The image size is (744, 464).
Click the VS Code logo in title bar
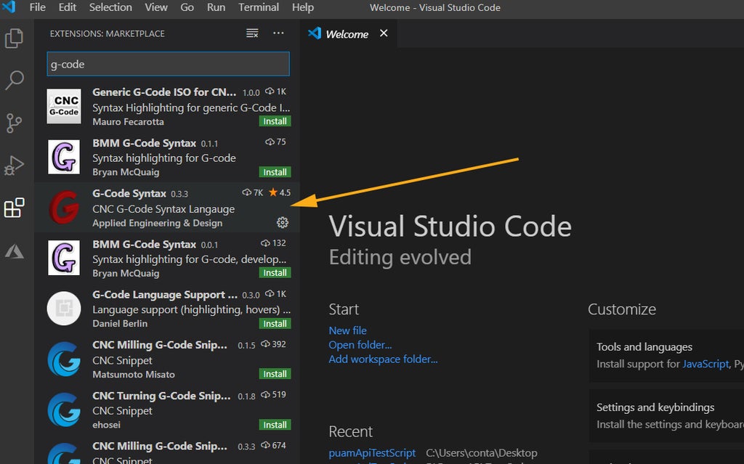pos(9,7)
